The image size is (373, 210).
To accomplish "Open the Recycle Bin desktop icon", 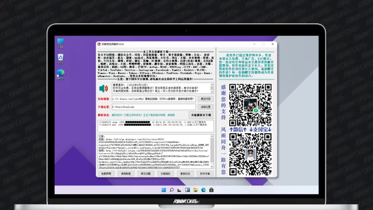I will point(60,58).
